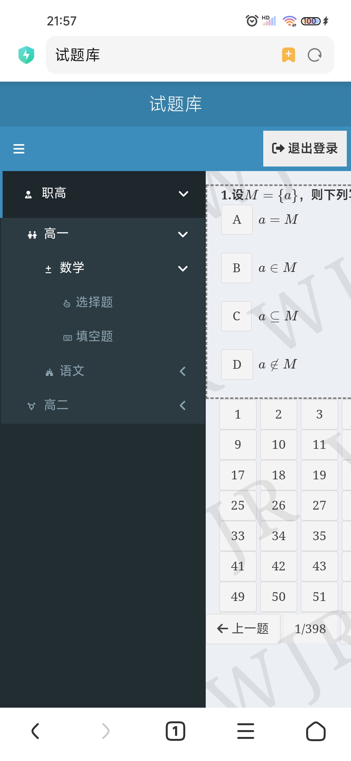The image size is (351, 761).
Task: Tap the green shield security icon
Action: click(26, 55)
